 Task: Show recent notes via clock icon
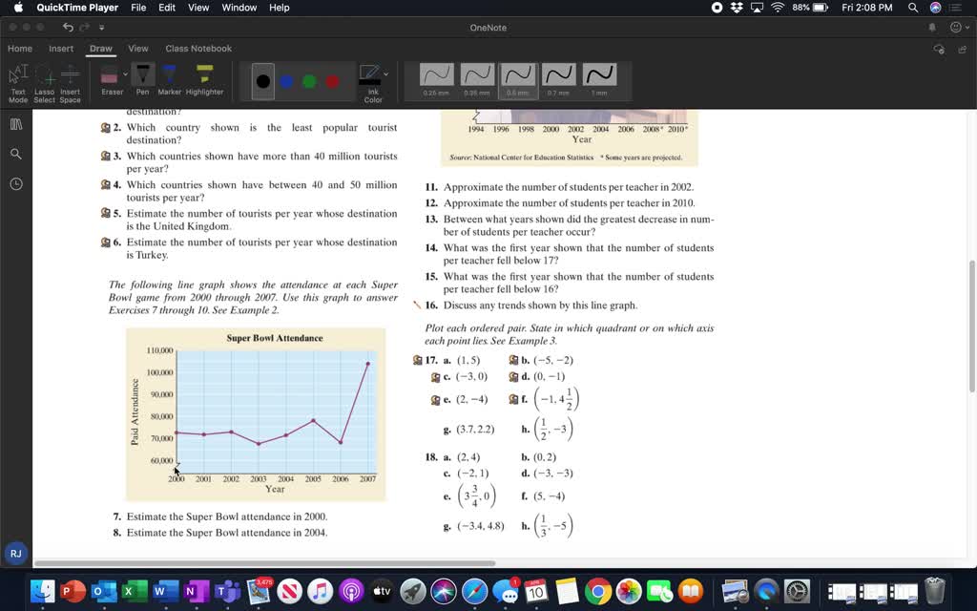coord(16,183)
